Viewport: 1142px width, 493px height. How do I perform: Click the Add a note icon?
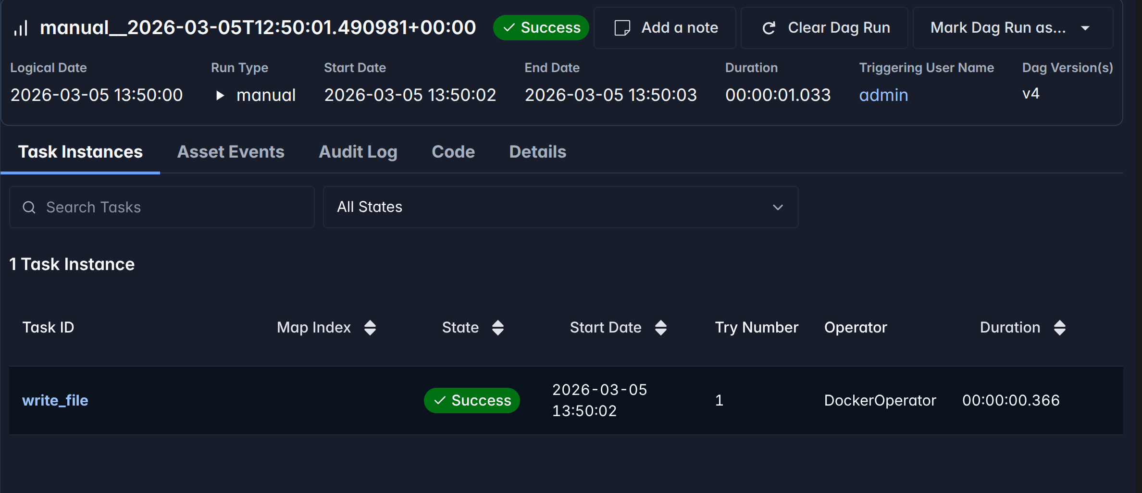[x=622, y=28]
